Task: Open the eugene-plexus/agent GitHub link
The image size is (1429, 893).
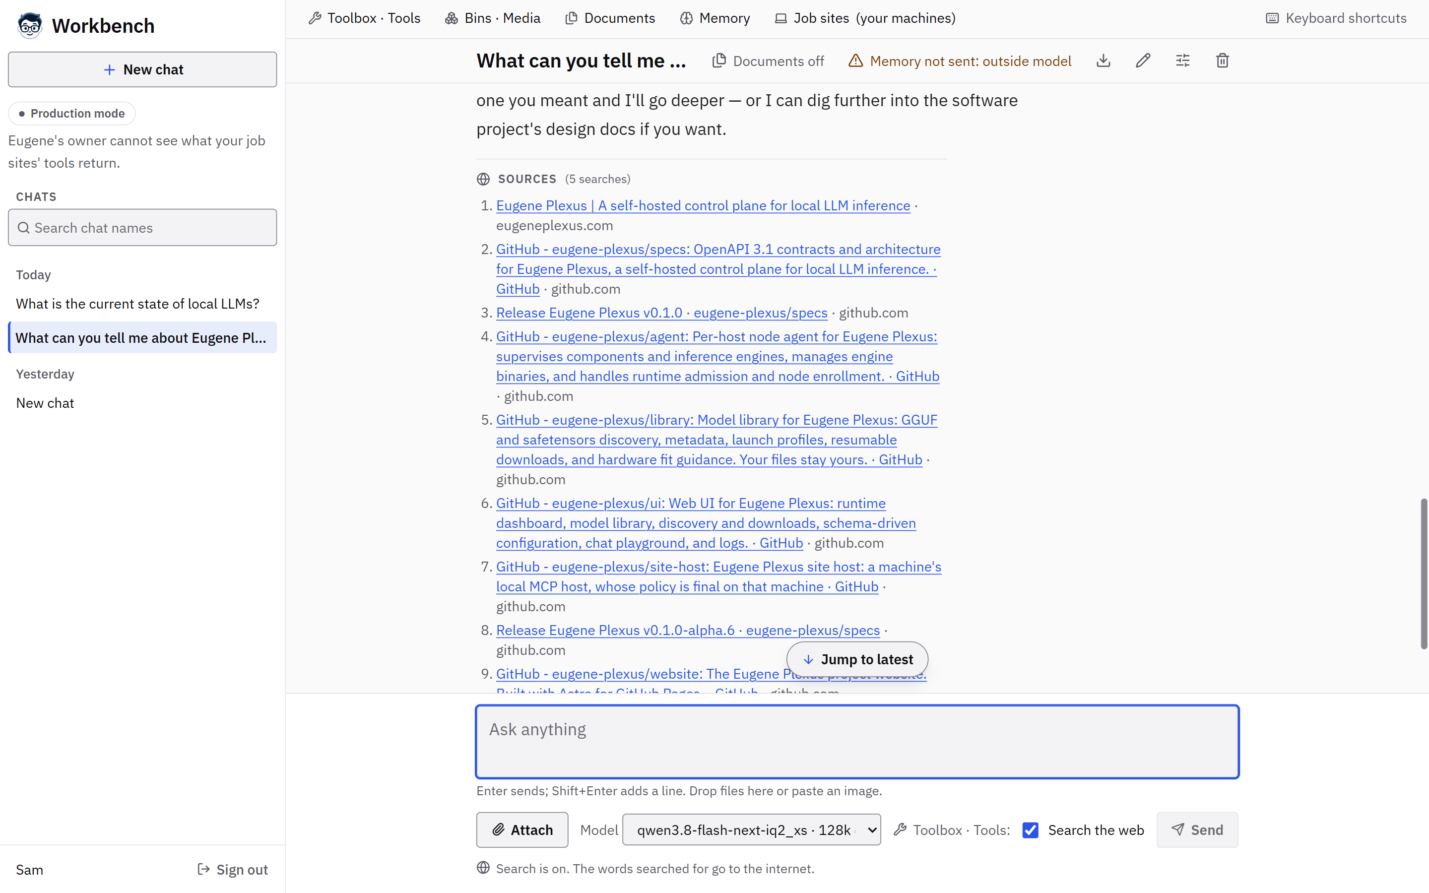Action: click(717, 356)
